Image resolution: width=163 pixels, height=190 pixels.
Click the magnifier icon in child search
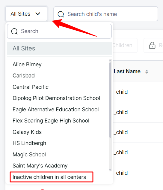pyautogui.click(x=61, y=14)
